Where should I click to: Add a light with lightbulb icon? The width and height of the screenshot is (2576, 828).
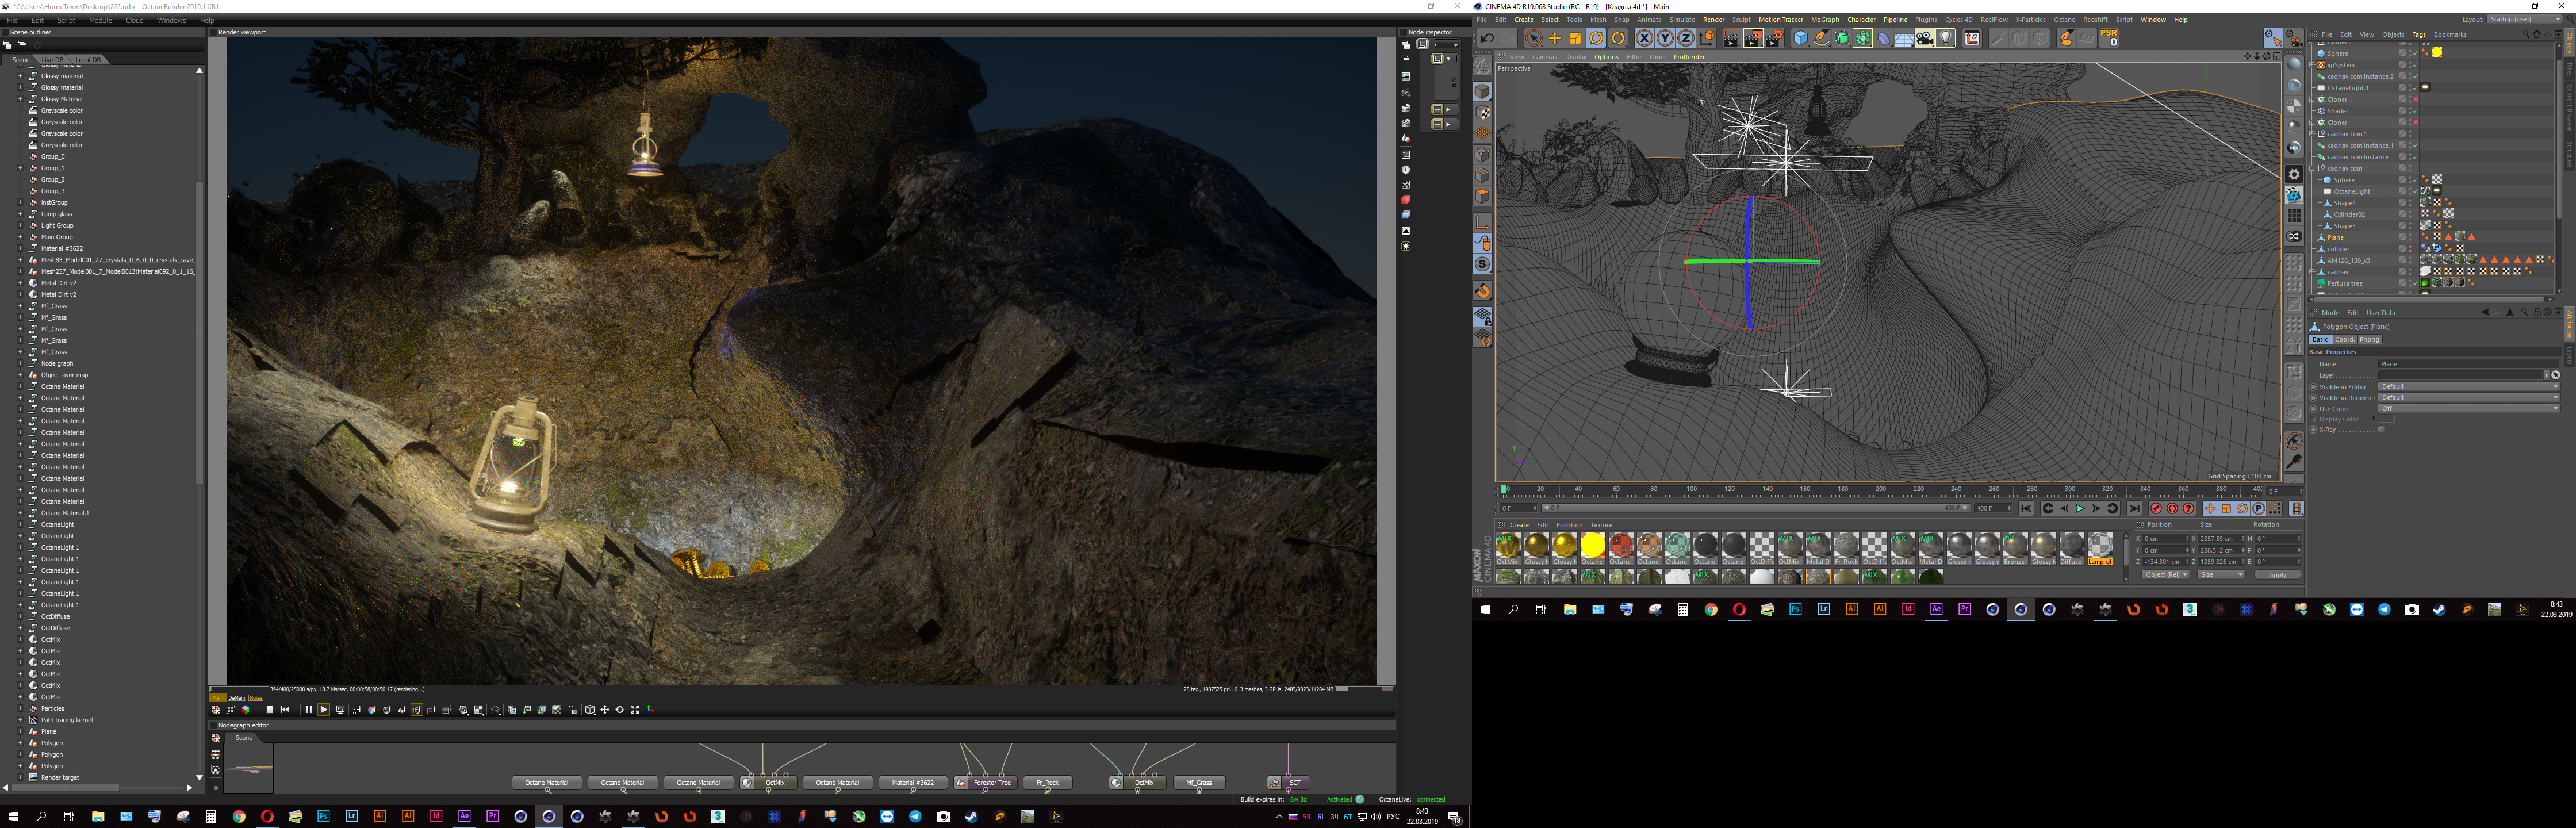pyautogui.click(x=1946, y=38)
